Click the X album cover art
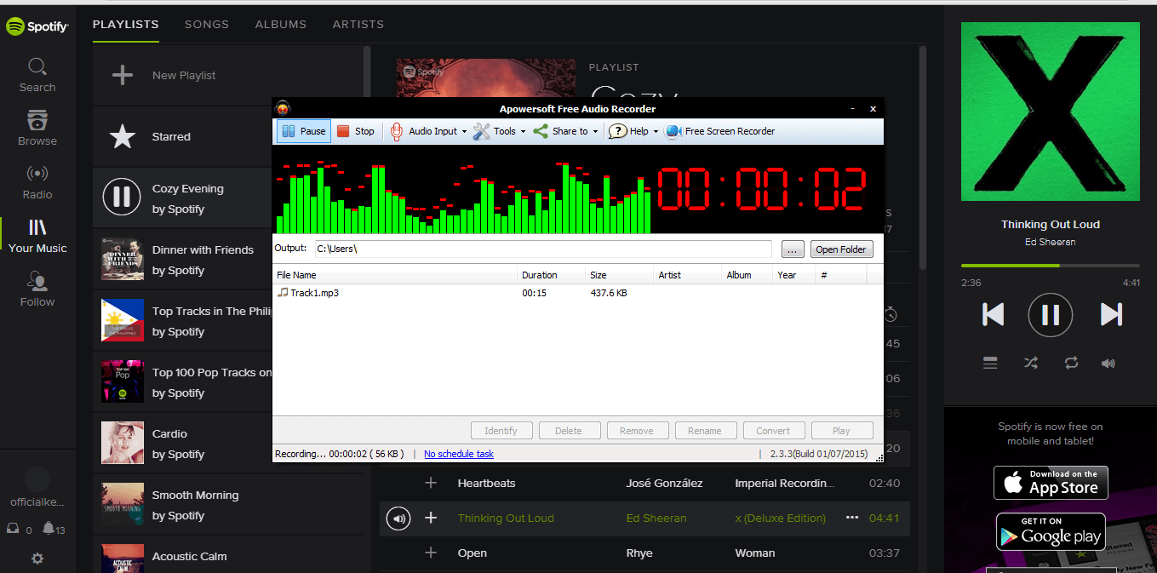Screen dimensions: 1157x573 [1051, 112]
